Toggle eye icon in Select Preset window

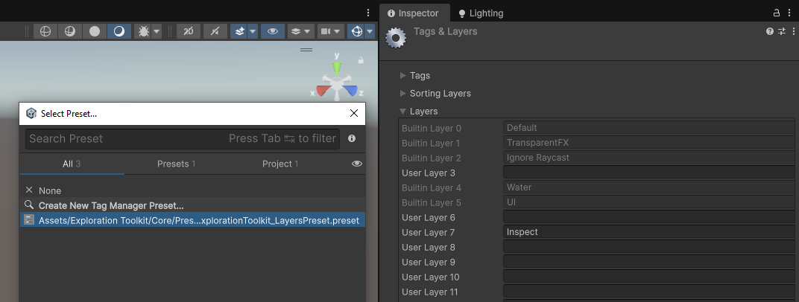357,164
